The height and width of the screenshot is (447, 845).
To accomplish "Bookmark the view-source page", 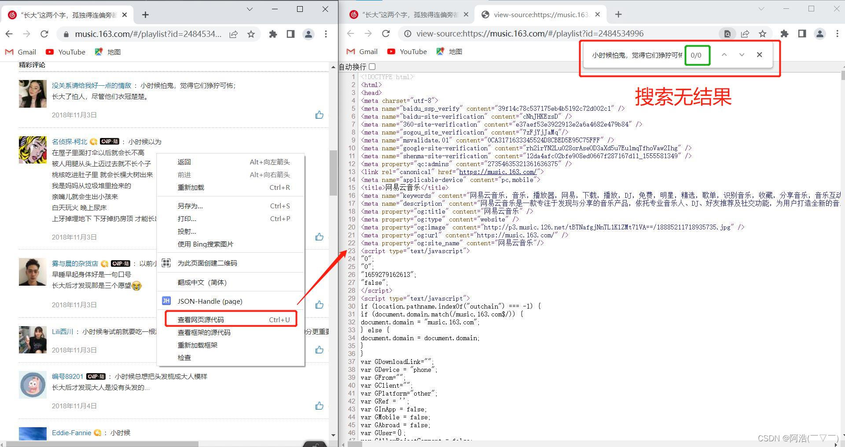I will (763, 33).
